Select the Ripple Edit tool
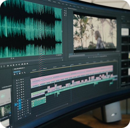 [x=64, y=11]
